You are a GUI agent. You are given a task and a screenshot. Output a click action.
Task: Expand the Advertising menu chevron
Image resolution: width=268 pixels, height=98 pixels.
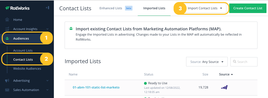click(x=48, y=80)
